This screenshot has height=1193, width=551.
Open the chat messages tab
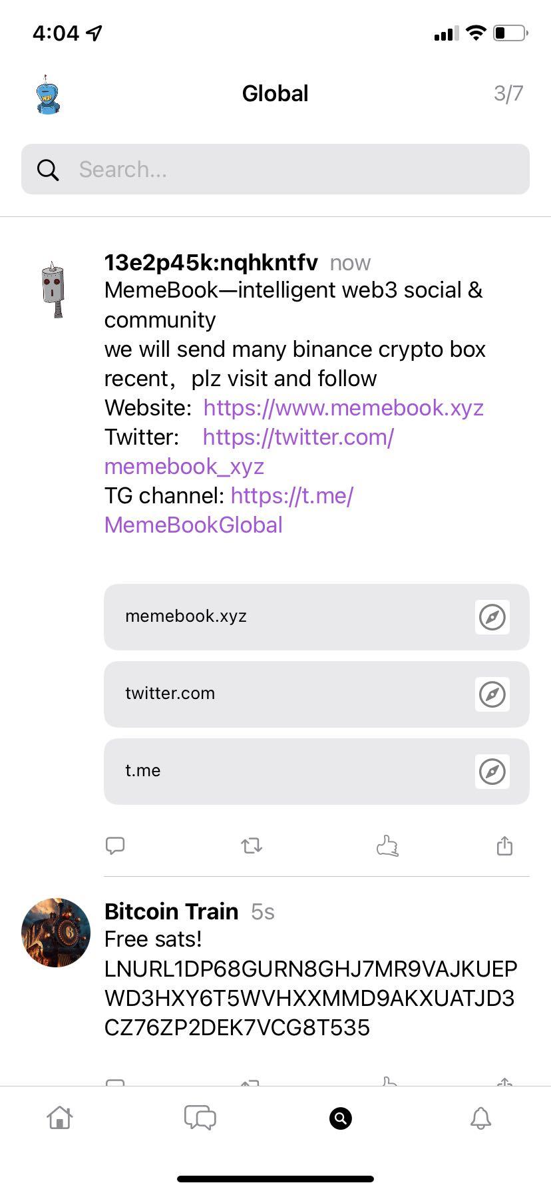[x=200, y=1117]
